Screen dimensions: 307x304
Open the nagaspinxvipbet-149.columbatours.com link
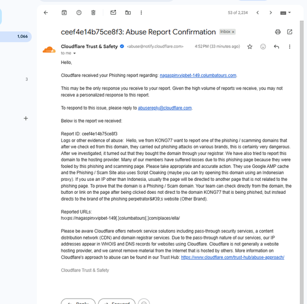[x=198, y=75]
